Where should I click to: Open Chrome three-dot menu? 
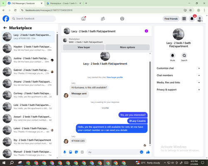pyautogui.click(x=204, y=10)
